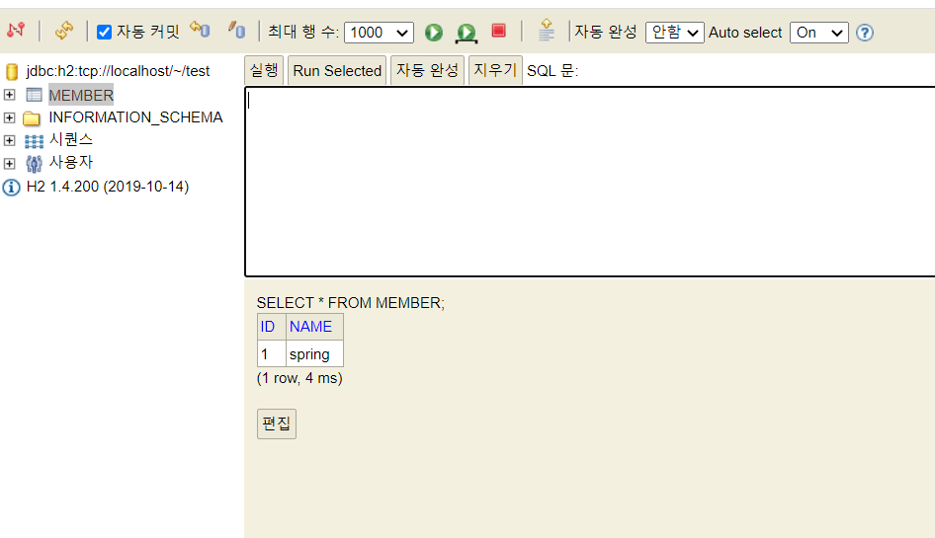The image size is (935, 538).
Task: Click the rollback icon
Action: (x=200, y=30)
